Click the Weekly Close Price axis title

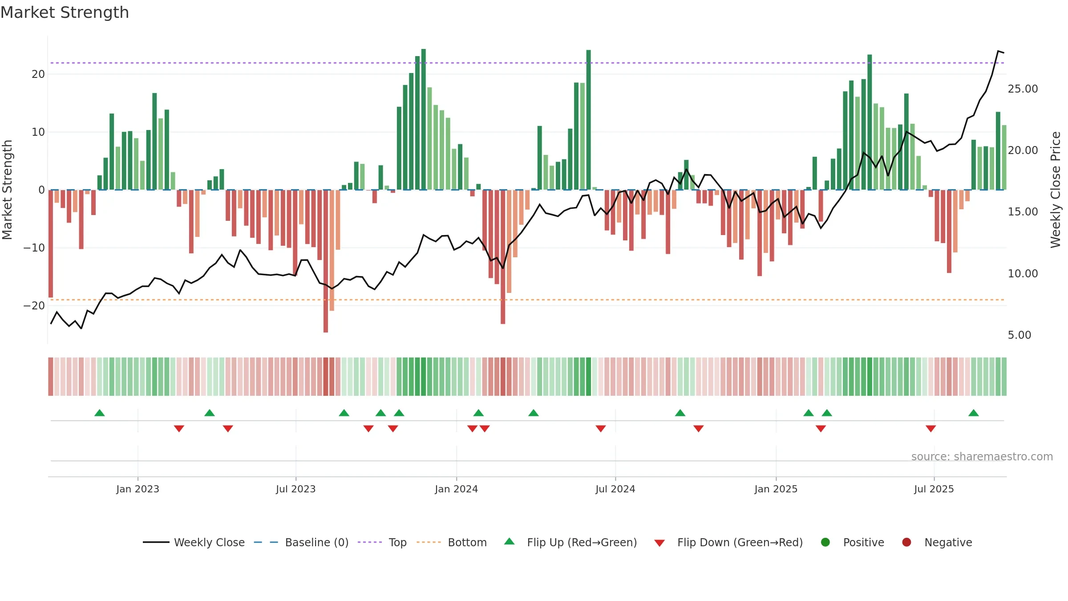(x=1056, y=190)
